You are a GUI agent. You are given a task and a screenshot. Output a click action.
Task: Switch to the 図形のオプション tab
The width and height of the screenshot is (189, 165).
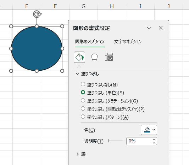pos(90,42)
